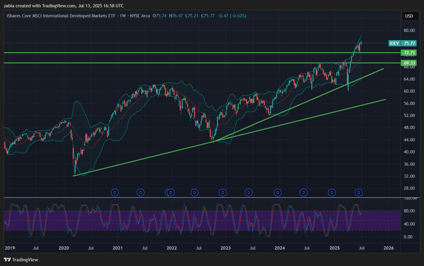Click the 80.00 level on the oscillator scale

click(409, 211)
